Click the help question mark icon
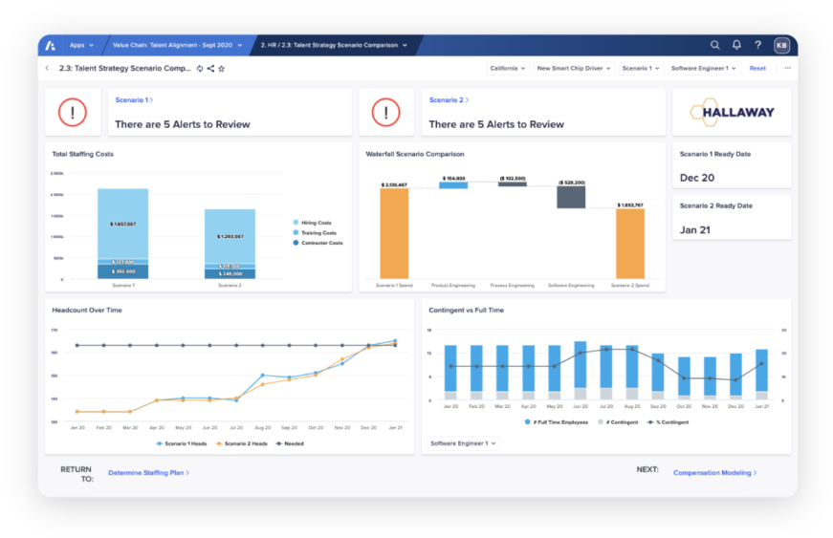Screen dimensions: 833x538 point(757,45)
